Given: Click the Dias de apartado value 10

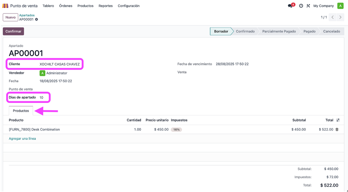Looking at the screenshot, I should [41, 98].
